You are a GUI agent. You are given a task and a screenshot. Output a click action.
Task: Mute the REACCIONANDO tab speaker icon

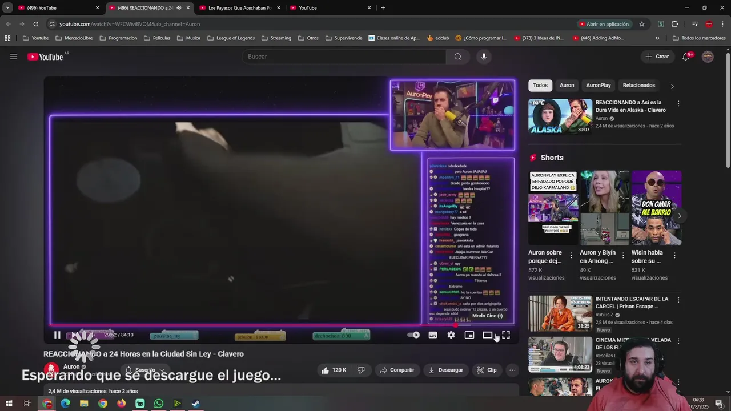(x=179, y=8)
